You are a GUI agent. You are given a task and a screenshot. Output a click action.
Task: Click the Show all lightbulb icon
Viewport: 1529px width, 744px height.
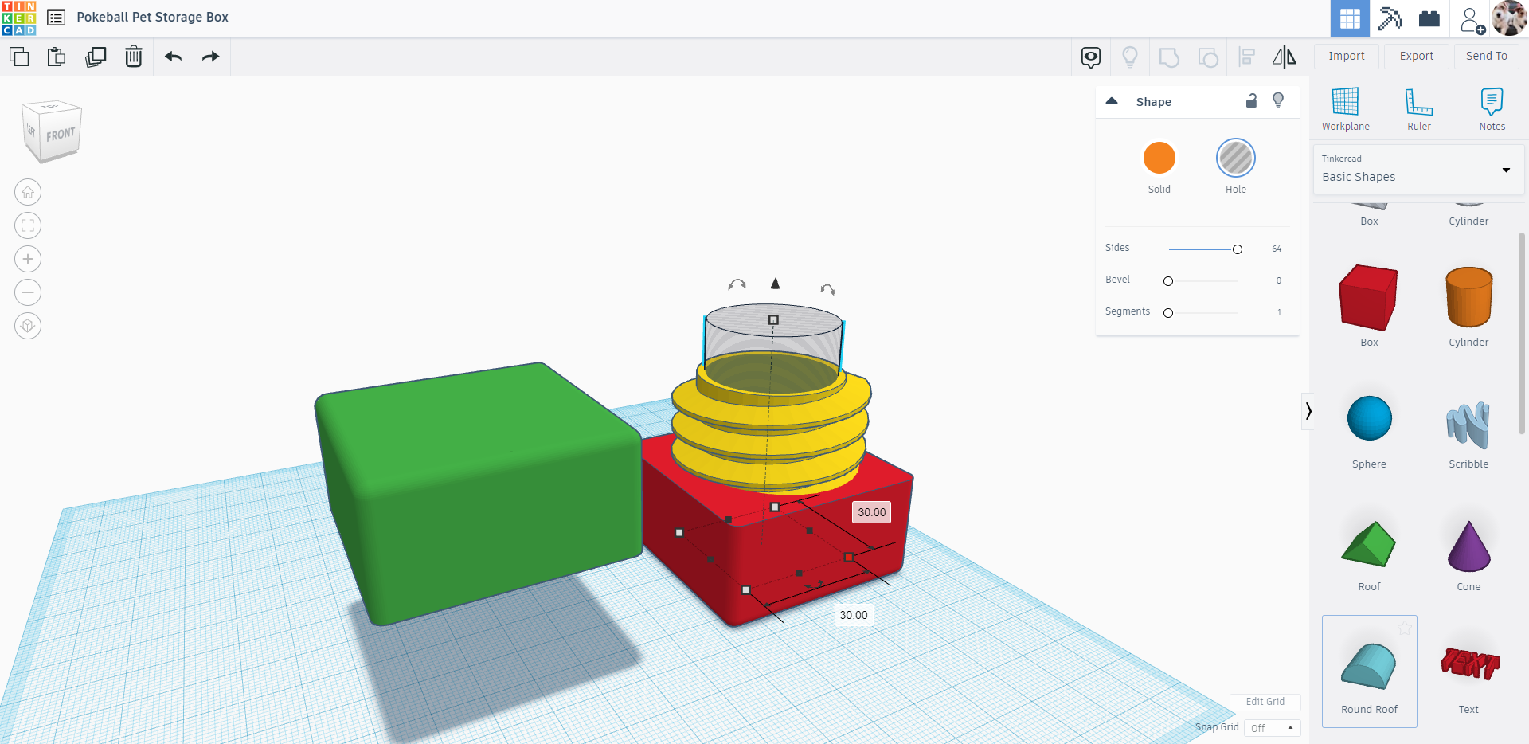(x=1129, y=57)
